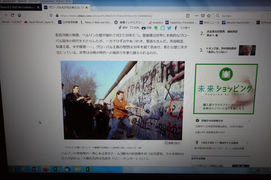
Task: Close the t-online News & E-Mail tab
Action: (38, 7)
